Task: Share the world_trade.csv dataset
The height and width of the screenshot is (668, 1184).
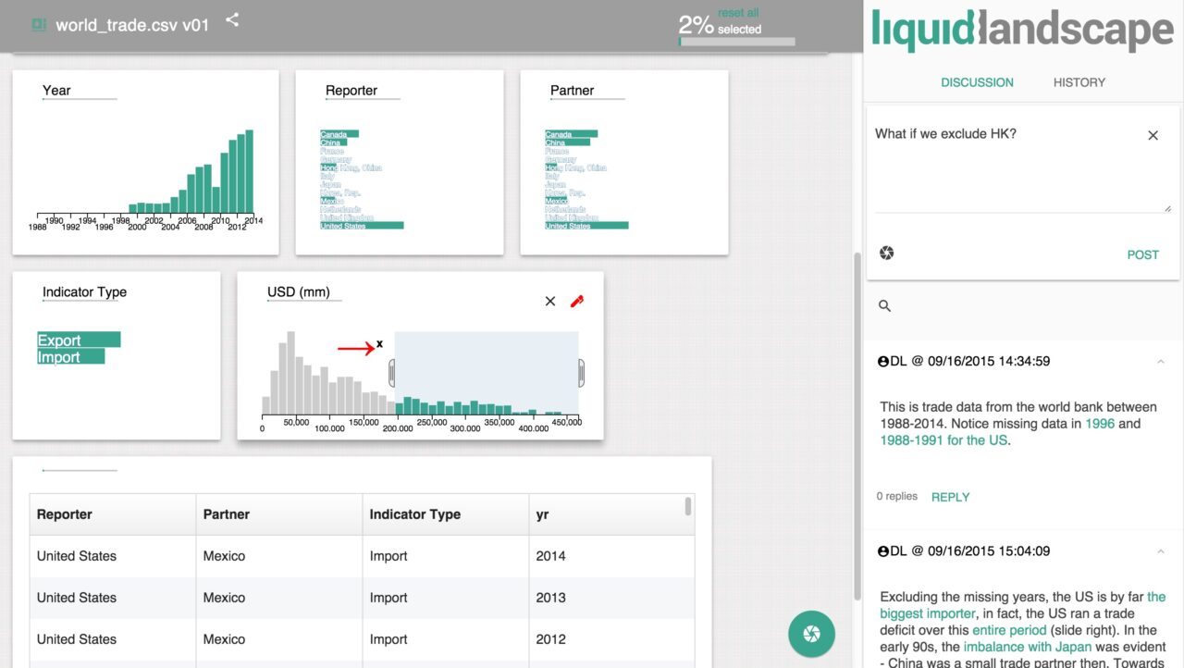Action: point(232,19)
